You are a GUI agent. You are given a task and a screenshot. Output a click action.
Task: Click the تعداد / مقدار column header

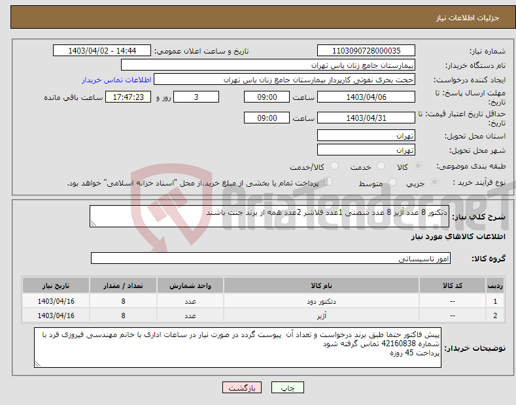(123, 285)
